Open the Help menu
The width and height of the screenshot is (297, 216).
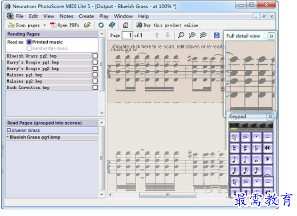(143, 16)
